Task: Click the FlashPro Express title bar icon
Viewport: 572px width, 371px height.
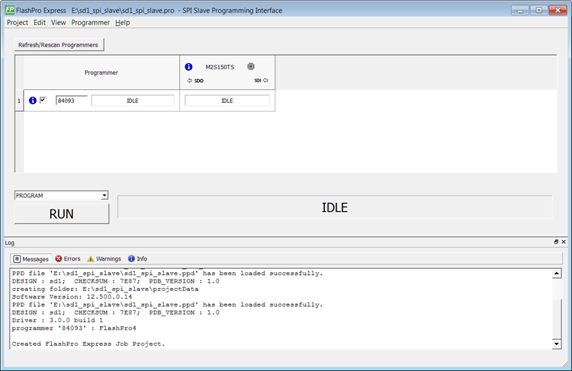Action: tap(10, 10)
